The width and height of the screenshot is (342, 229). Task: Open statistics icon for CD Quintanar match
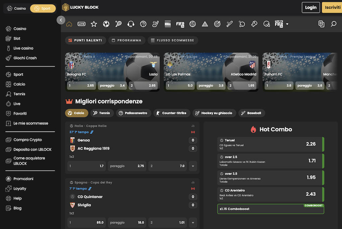(x=193, y=182)
